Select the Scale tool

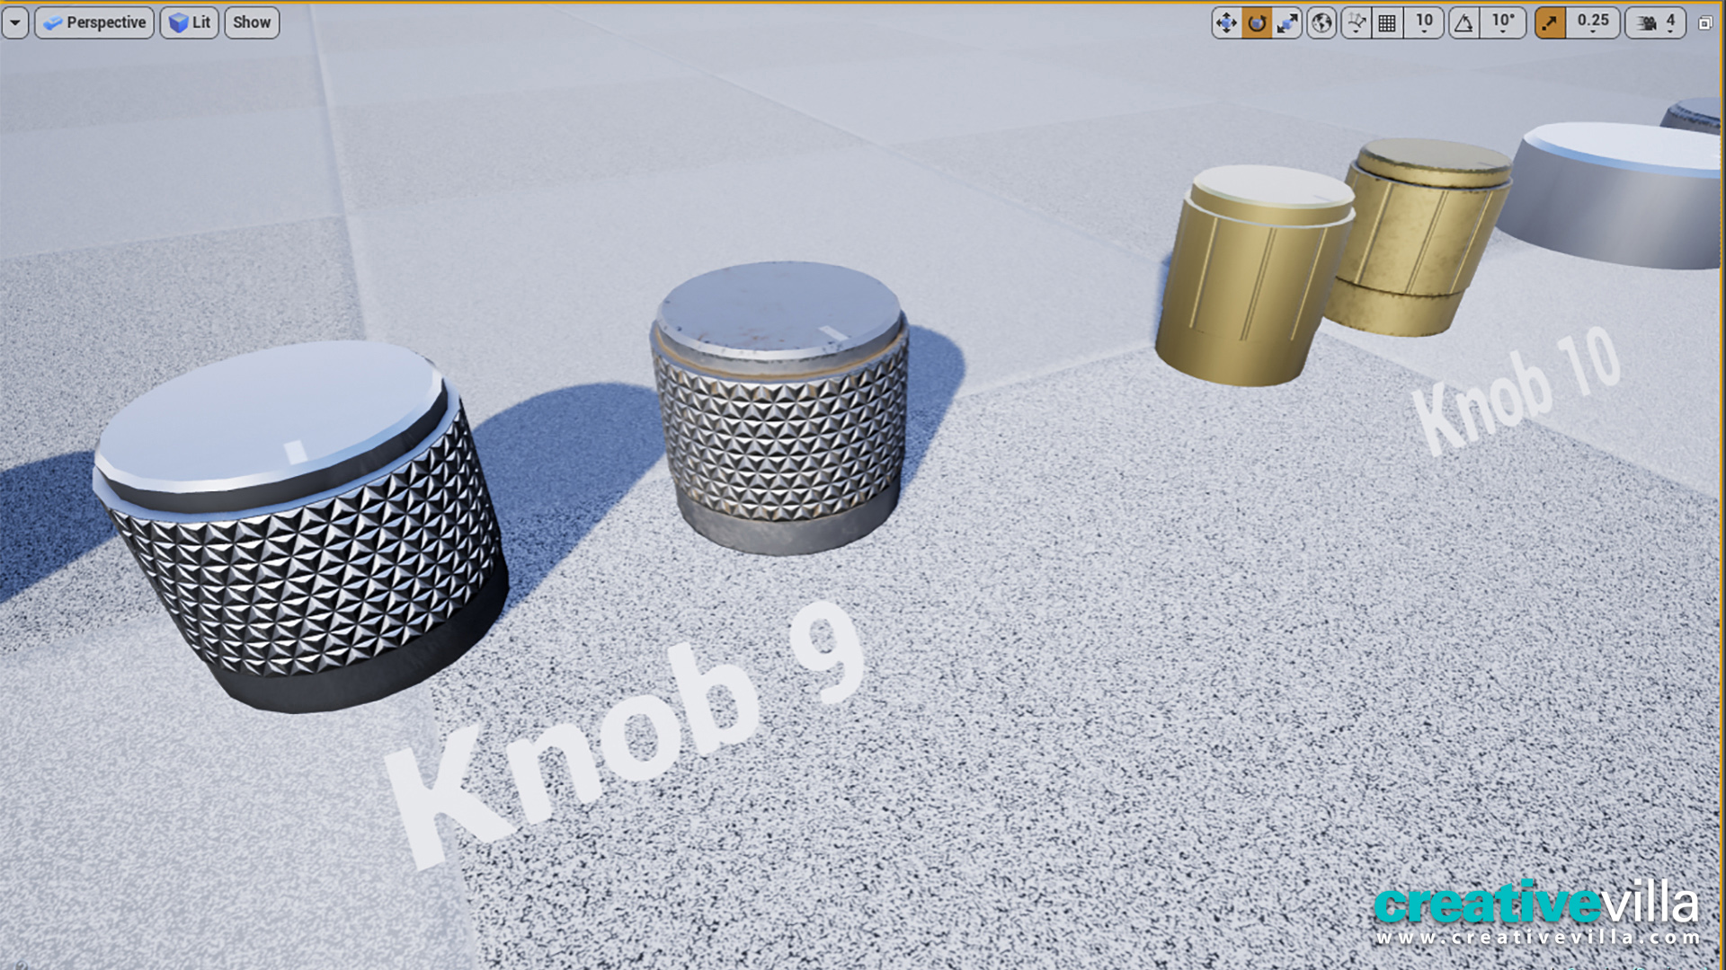point(1287,23)
